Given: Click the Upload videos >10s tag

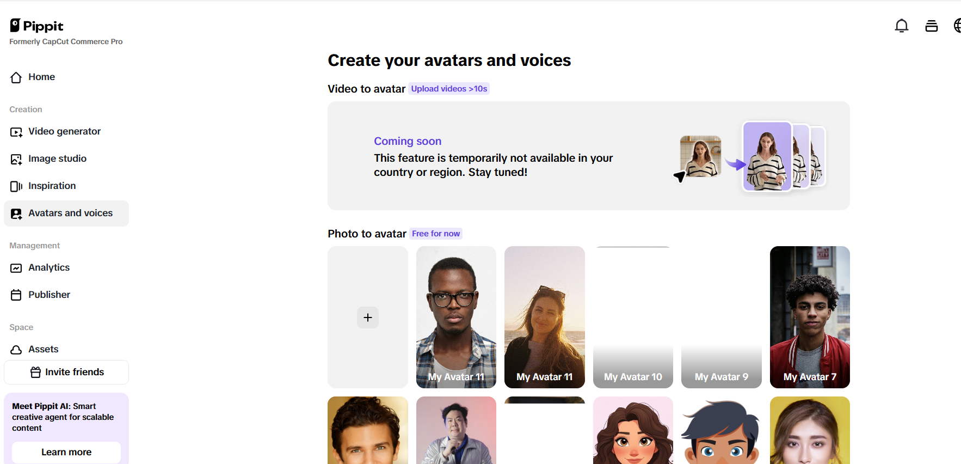Looking at the screenshot, I should [449, 89].
